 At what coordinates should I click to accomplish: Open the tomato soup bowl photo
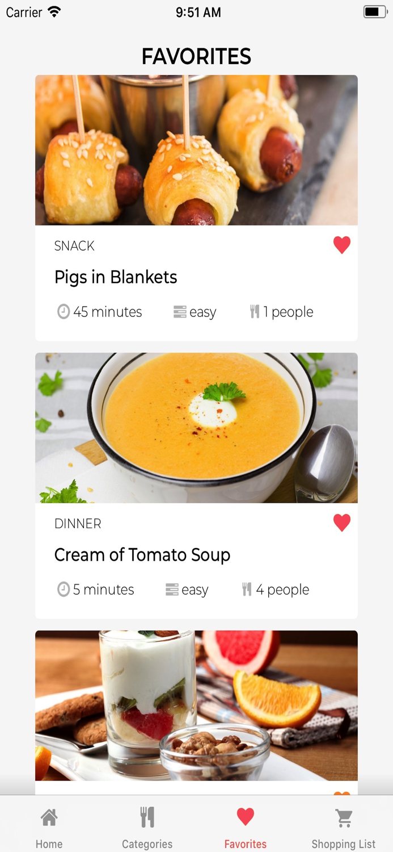196,428
